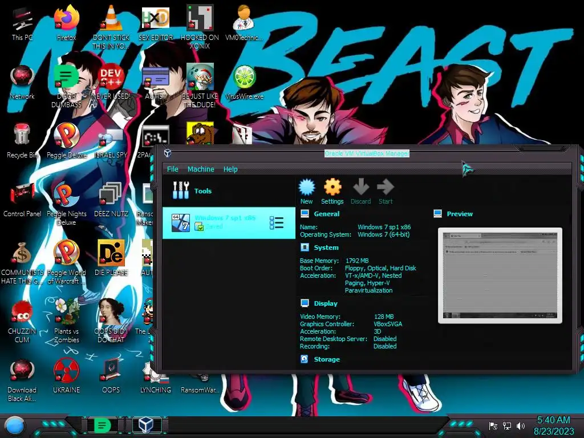This screenshot has height=438, width=584.
Task: Select the Dev-C++ NEVER USED desktop icon
Action: [111, 82]
